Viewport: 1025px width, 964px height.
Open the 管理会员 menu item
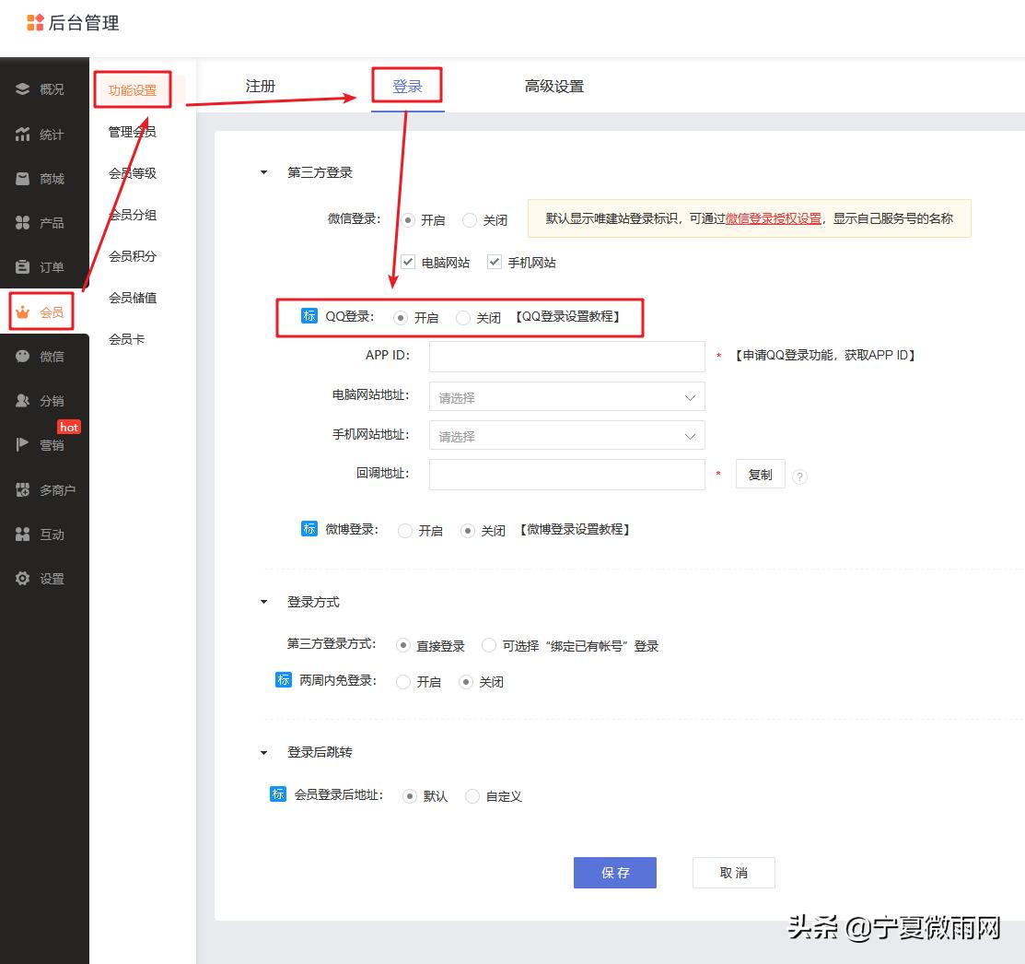[133, 131]
